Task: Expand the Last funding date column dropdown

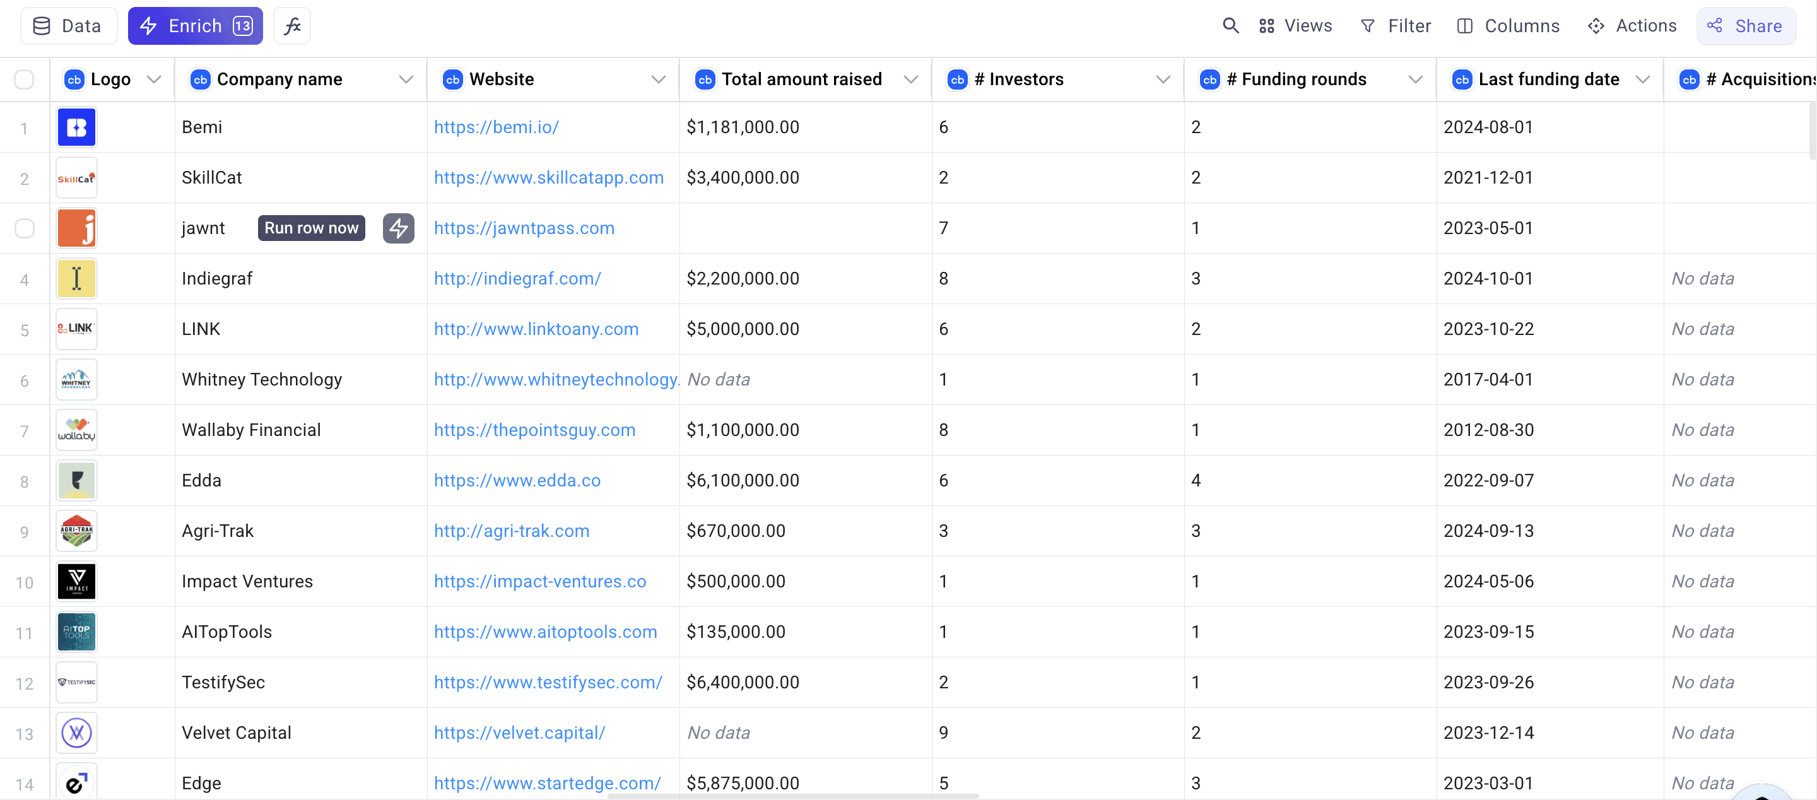Action: click(x=1644, y=79)
